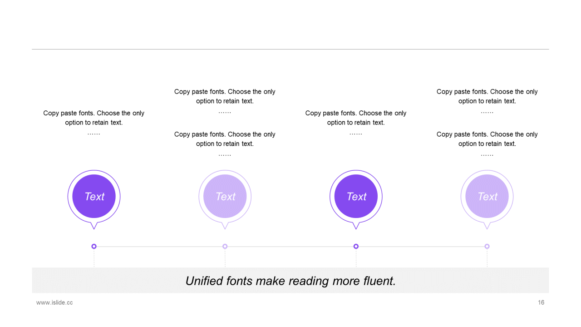Select the rightmost light purple Text bubble

click(487, 197)
